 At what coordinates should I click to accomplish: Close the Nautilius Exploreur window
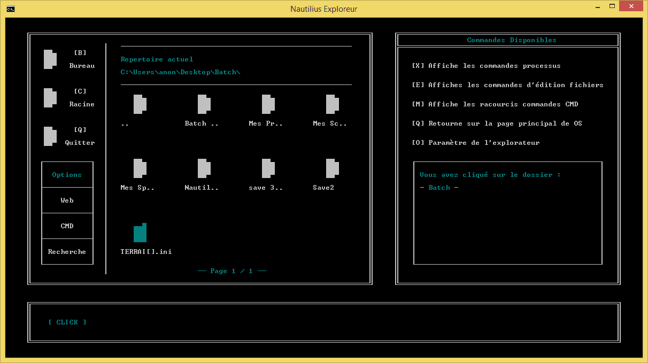click(x=631, y=6)
